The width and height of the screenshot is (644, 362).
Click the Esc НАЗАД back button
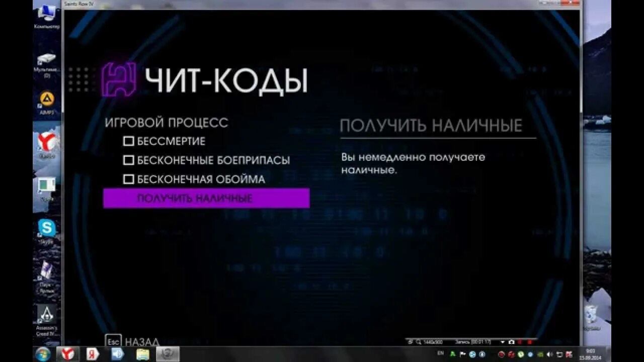coord(132,341)
